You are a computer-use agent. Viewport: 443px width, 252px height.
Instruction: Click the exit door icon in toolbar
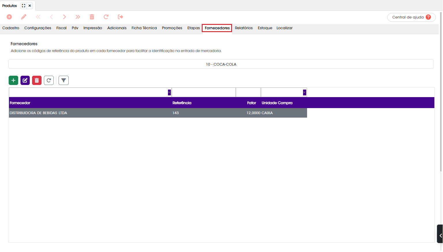121,17
